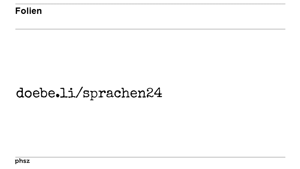This screenshot has height=169, width=300.
Task: Click the letter c in sprachen24
Action: pyautogui.click(x=118, y=94)
